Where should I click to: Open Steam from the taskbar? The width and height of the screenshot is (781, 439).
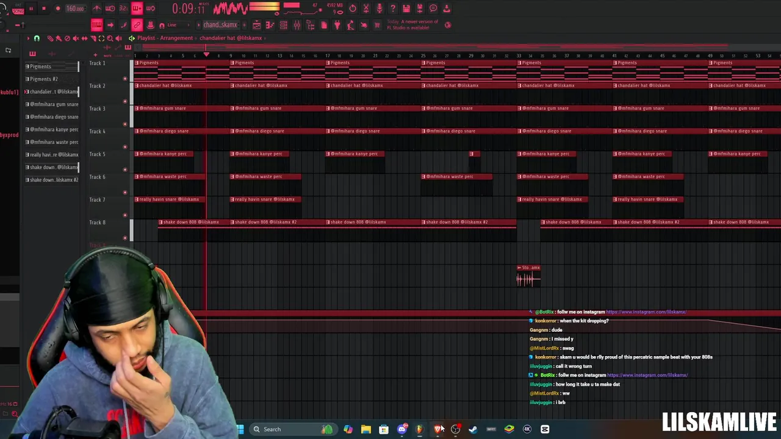[473, 429]
